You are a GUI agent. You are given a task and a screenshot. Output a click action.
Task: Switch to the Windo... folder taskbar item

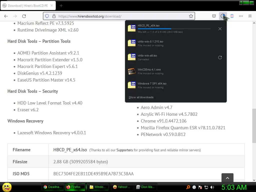(x=98, y=187)
